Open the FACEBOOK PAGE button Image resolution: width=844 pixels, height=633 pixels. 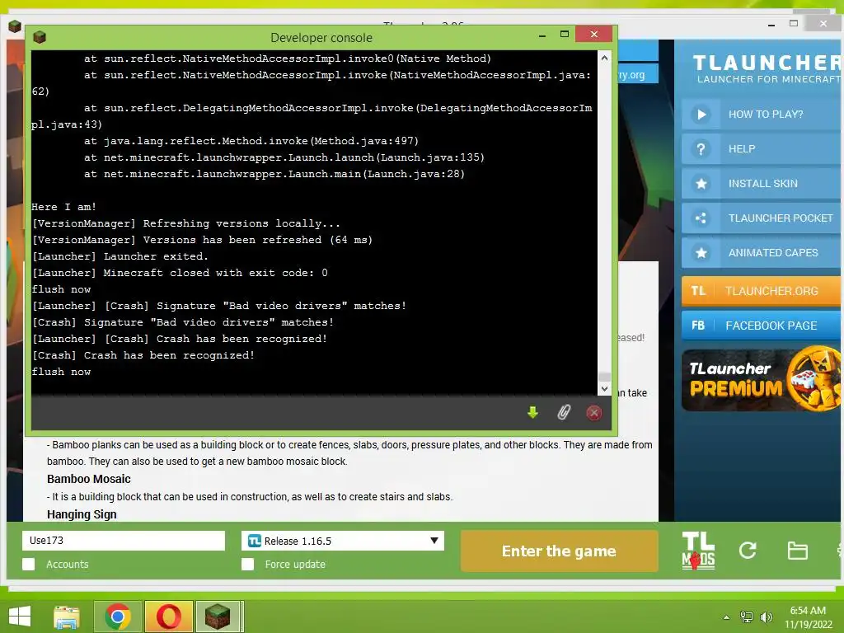click(761, 325)
